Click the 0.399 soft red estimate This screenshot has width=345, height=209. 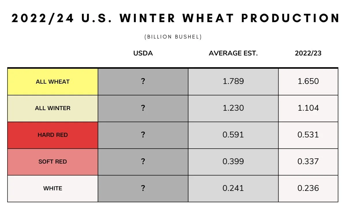[233, 161]
